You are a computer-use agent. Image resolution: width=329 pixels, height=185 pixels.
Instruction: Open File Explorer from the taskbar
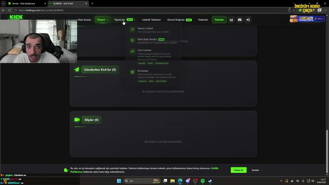point(172,181)
